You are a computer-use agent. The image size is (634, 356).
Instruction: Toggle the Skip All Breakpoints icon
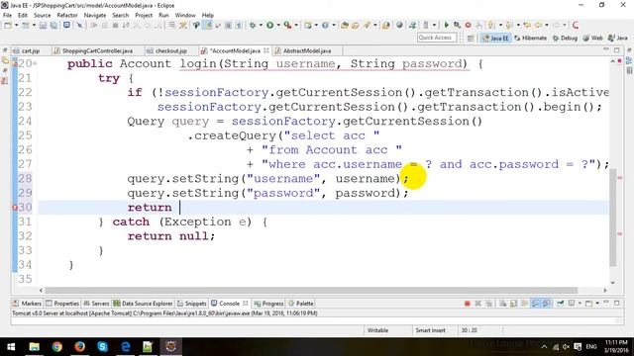[80, 26]
